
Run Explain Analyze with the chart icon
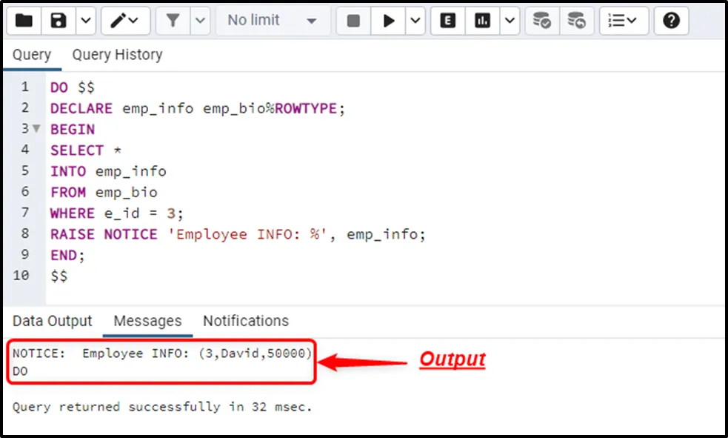click(483, 21)
